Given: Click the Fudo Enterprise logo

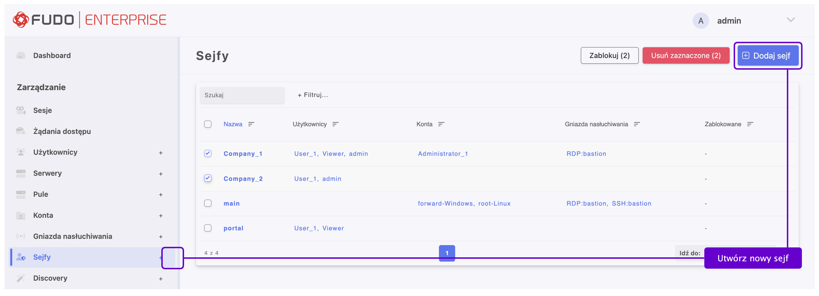Looking at the screenshot, I should [x=89, y=20].
